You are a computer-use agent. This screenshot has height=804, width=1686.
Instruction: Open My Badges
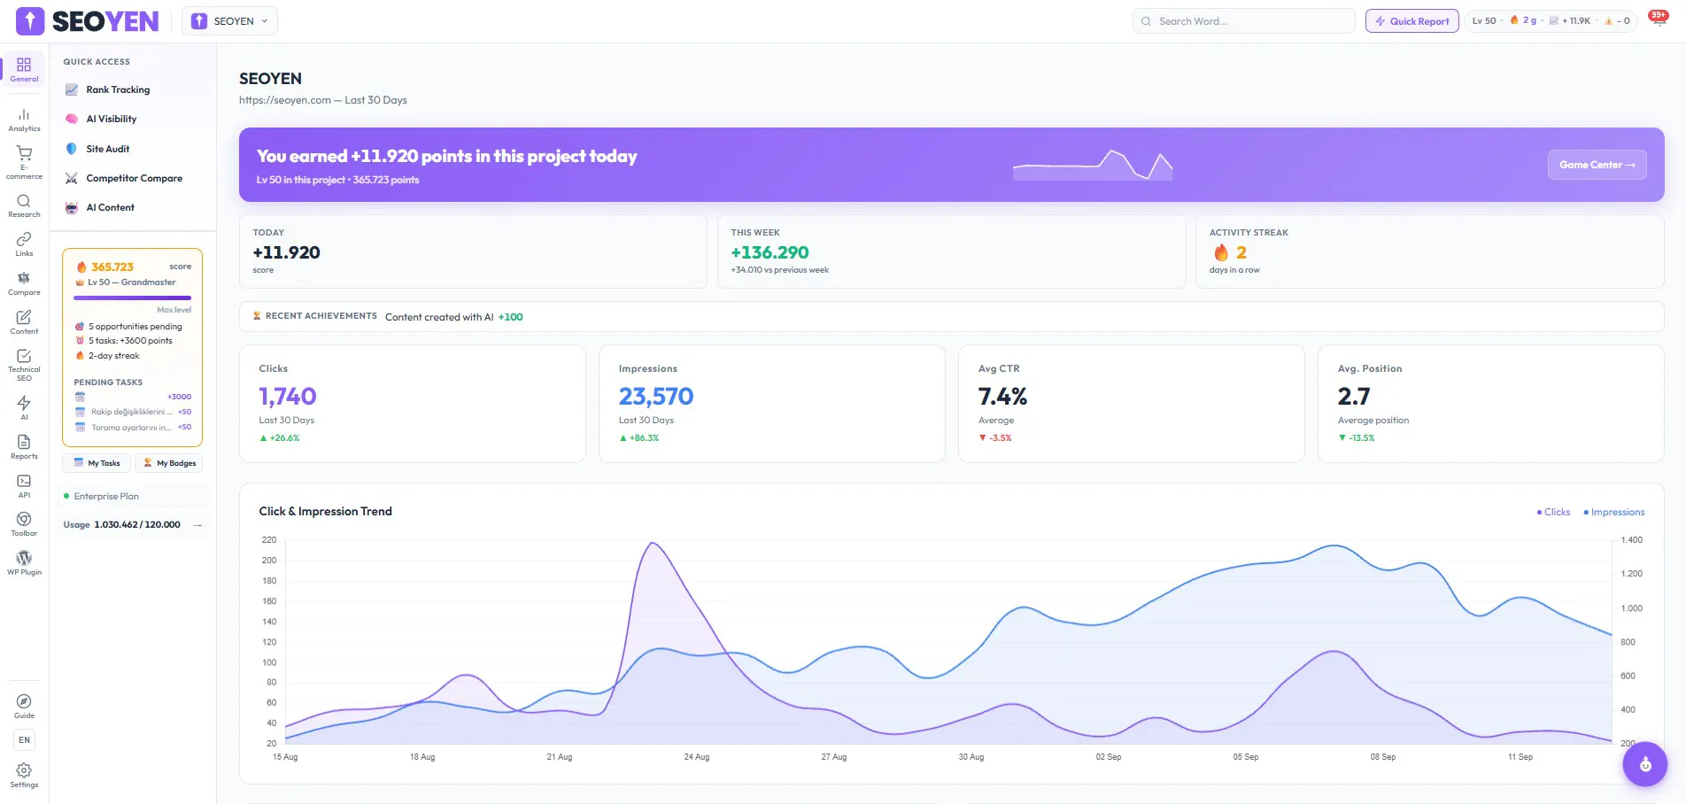169,463
